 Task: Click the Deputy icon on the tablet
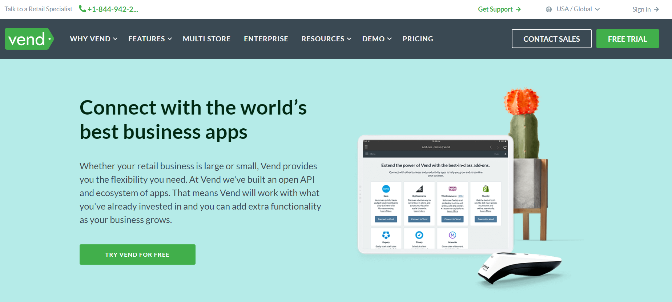pos(386,235)
